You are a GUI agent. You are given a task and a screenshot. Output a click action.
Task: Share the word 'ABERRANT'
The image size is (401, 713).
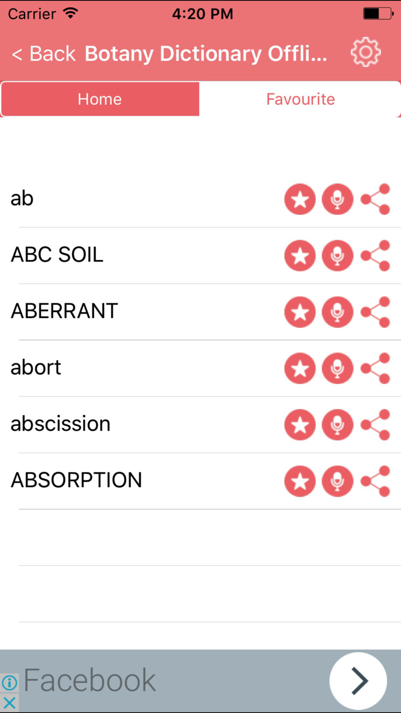[376, 312]
